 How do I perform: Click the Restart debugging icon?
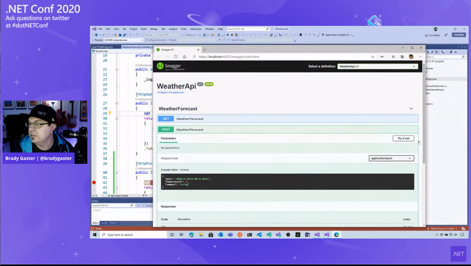pos(236,35)
